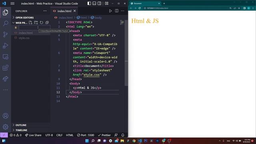Open remote window indicator in status bar
This screenshot has width=256, height=144.
coord(4,135)
